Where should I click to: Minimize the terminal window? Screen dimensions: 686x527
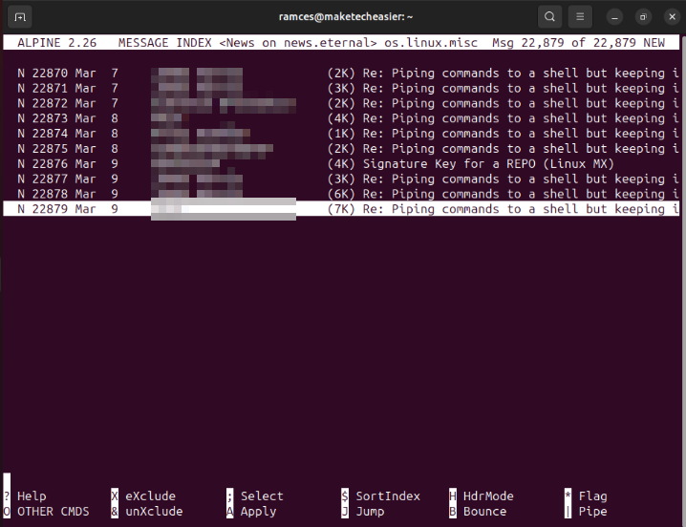pos(614,17)
